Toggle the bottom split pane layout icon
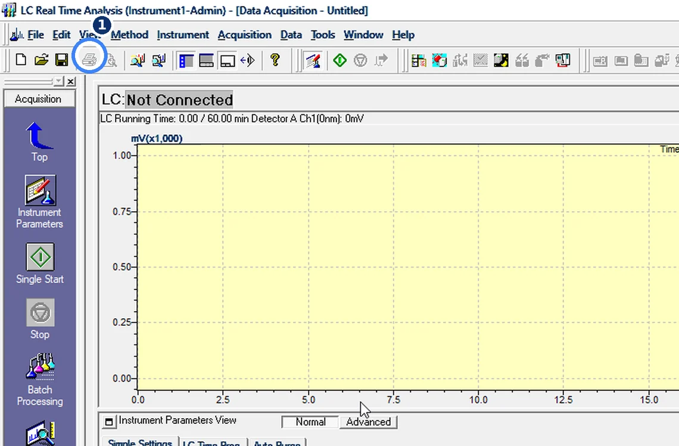679x446 pixels. [x=207, y=61]
